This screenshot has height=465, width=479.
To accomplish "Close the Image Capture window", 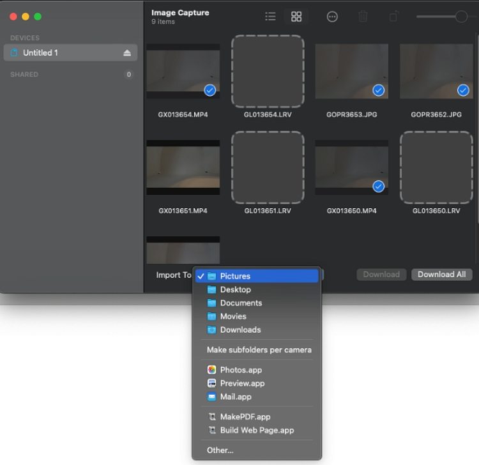I will (13, 17).
